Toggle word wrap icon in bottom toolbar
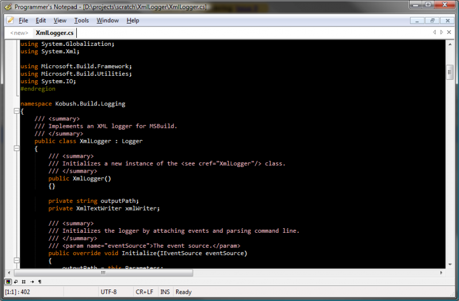This screenshot has width=459, height=301. [x=15, y=282]
